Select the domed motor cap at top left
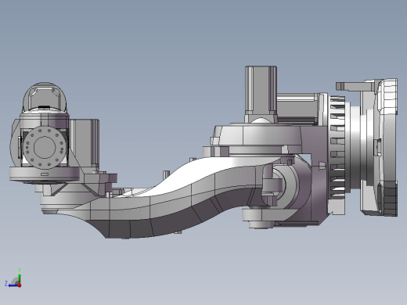 click(45, 96)
